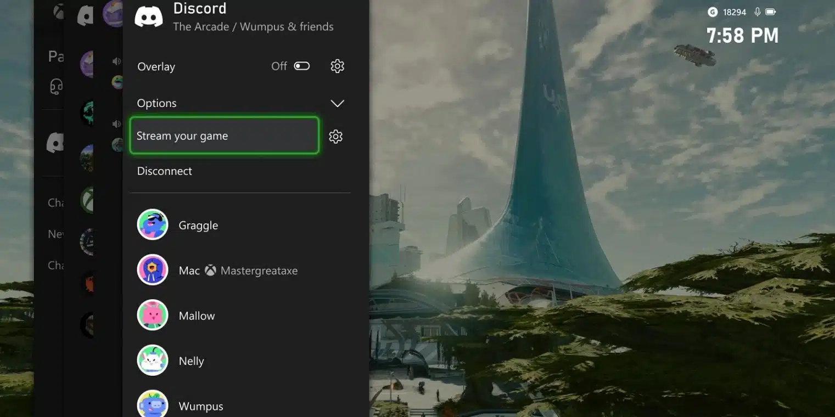
Task: Toggle the Overlay switch
Action: coord(301,66)
